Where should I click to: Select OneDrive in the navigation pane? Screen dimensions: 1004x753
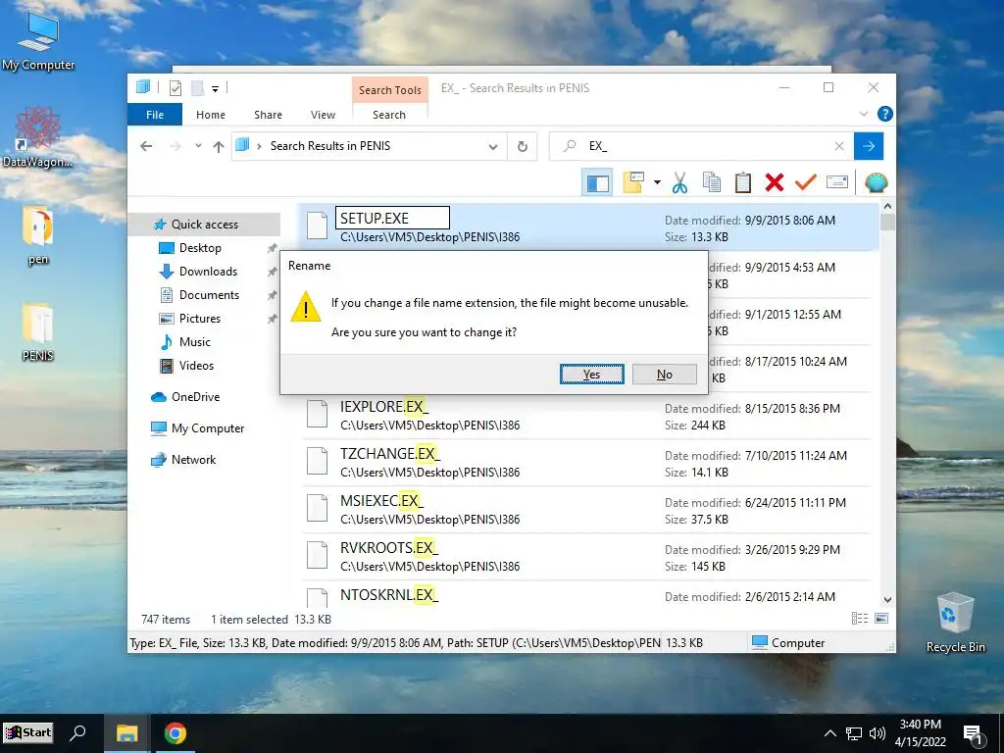[195, 397]
